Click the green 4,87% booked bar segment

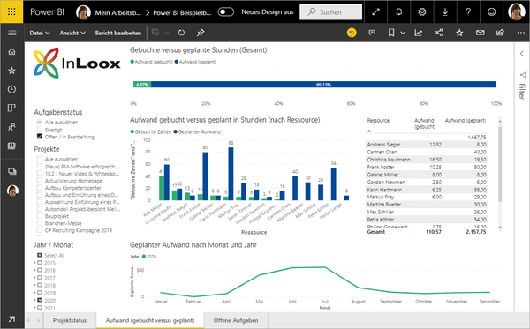click(142, 85)
